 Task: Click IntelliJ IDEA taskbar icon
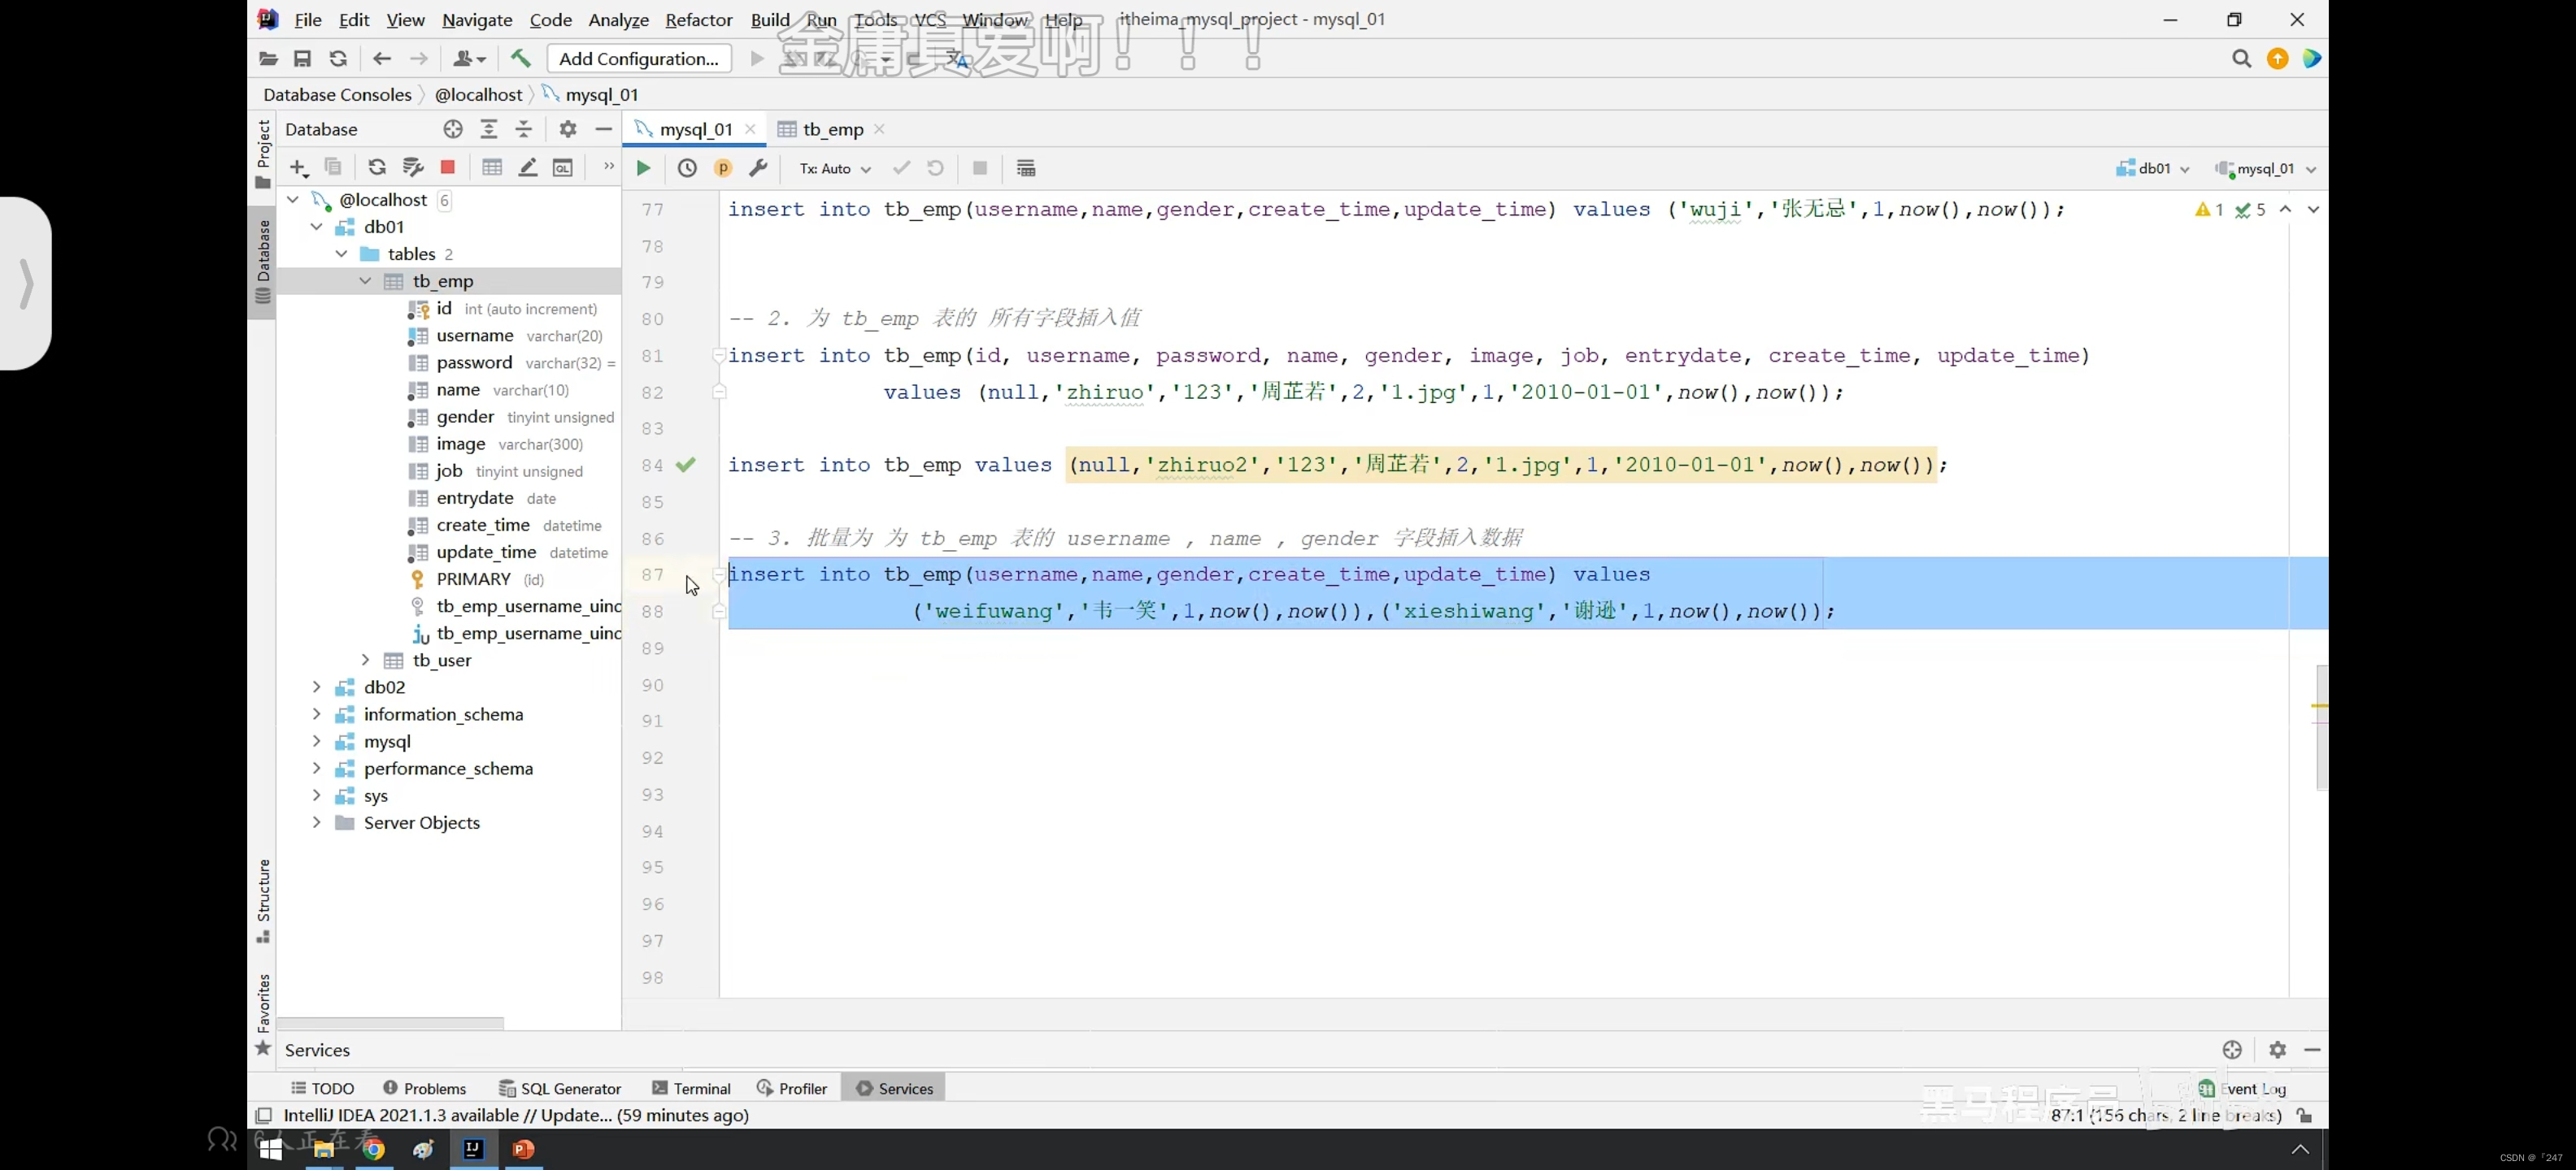tap(473, 1149)
